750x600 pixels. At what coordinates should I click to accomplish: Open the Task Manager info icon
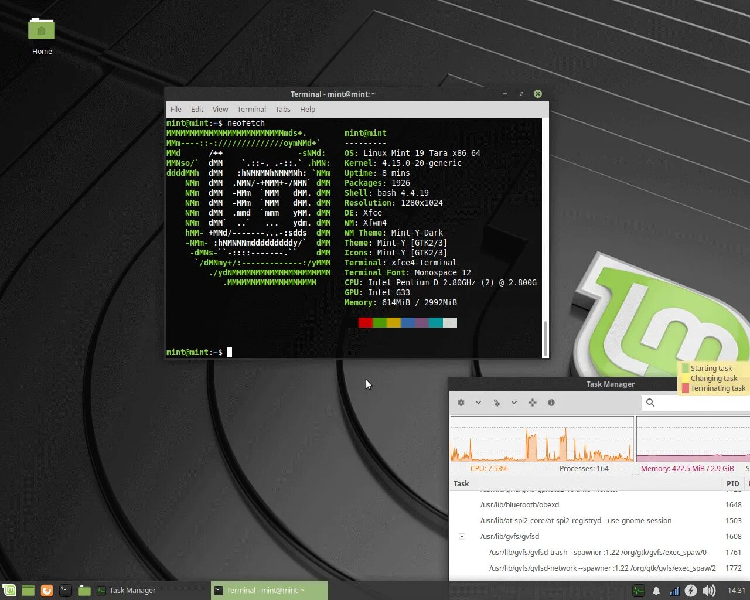coord(551,403)
